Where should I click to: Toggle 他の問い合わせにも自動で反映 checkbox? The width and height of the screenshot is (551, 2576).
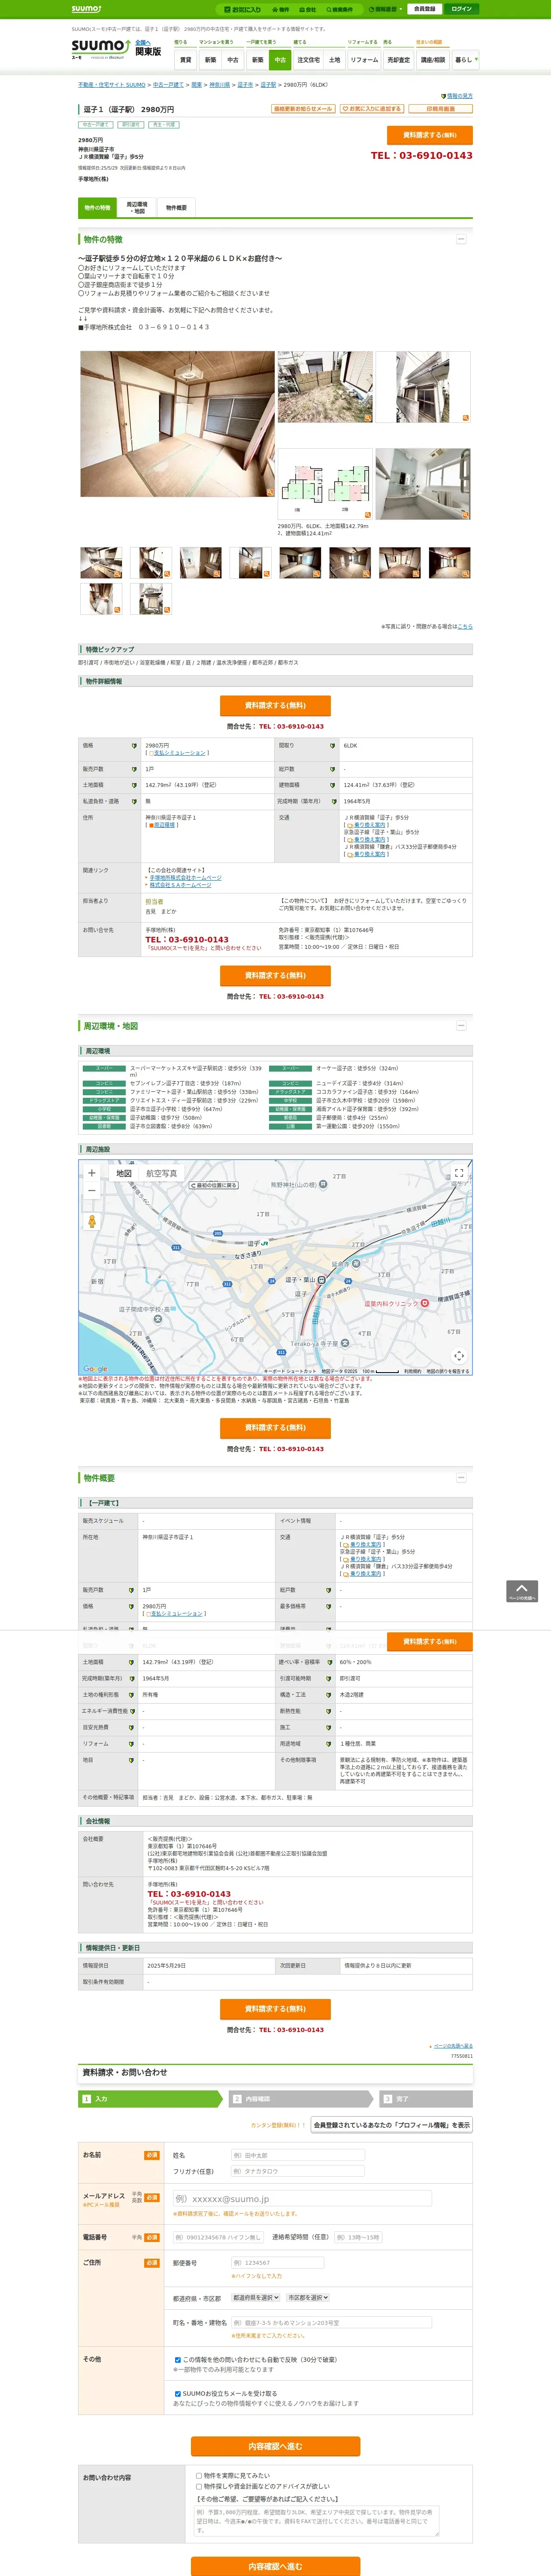pos(178,2359)
